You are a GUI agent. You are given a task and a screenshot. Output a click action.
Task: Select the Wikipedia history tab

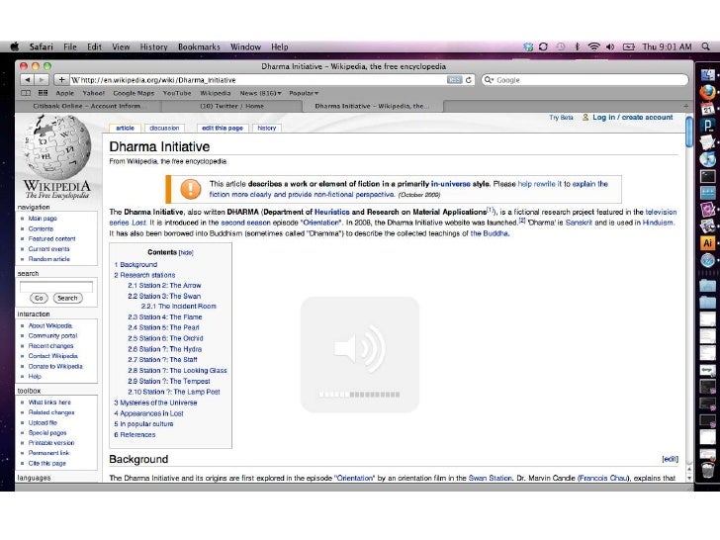tap(267, 129)
